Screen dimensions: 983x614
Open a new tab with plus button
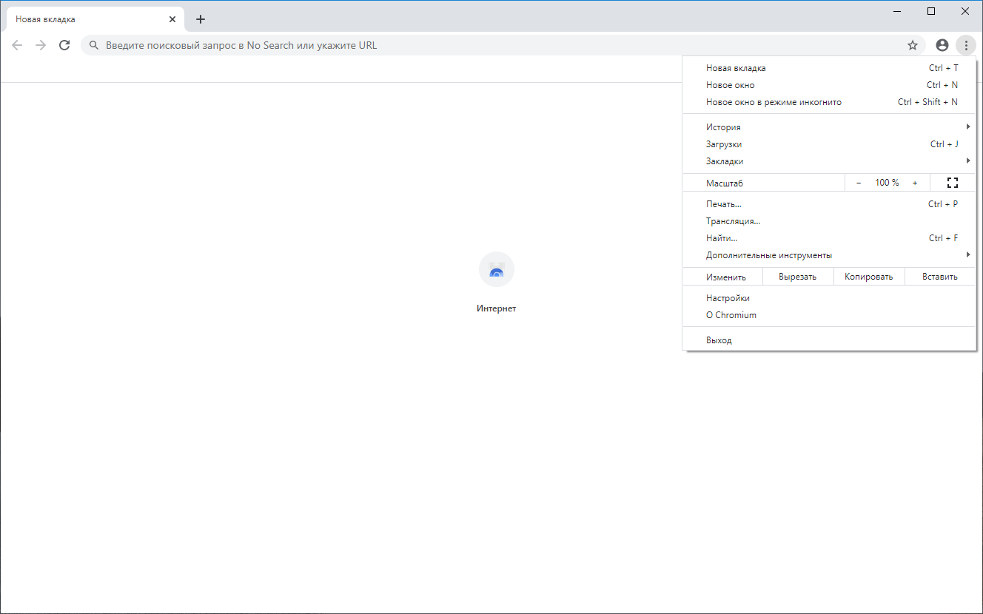click(201, 19)
